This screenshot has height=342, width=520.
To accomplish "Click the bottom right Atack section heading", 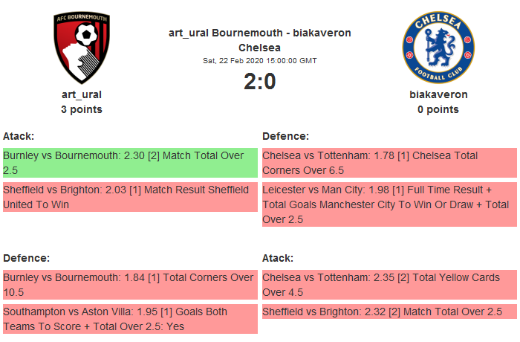I will pos(278,258).
